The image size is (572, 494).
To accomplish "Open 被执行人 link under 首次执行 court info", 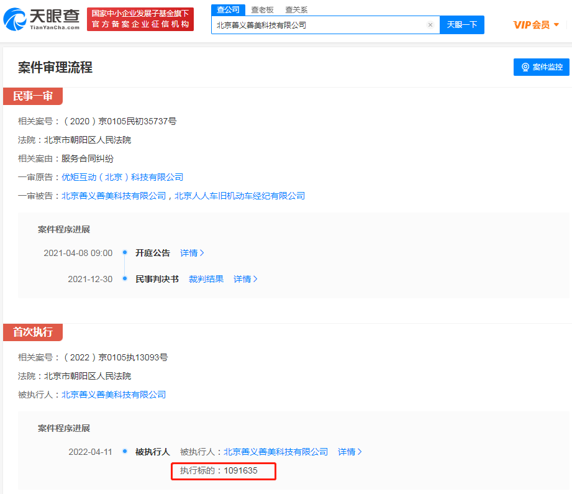I will pyautogui.click(x=113, y=395).
